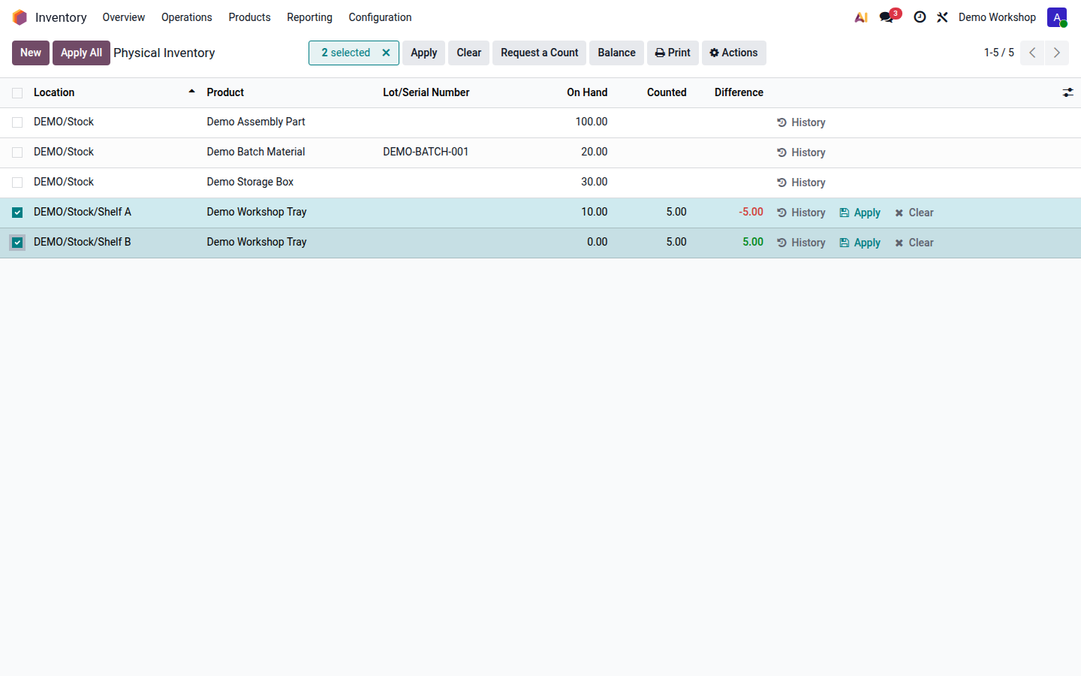Check the Demo Assembly Part row checkbox
This screenshot has height=676, width=1081.
pyautogui.click(x=17, y=122)
